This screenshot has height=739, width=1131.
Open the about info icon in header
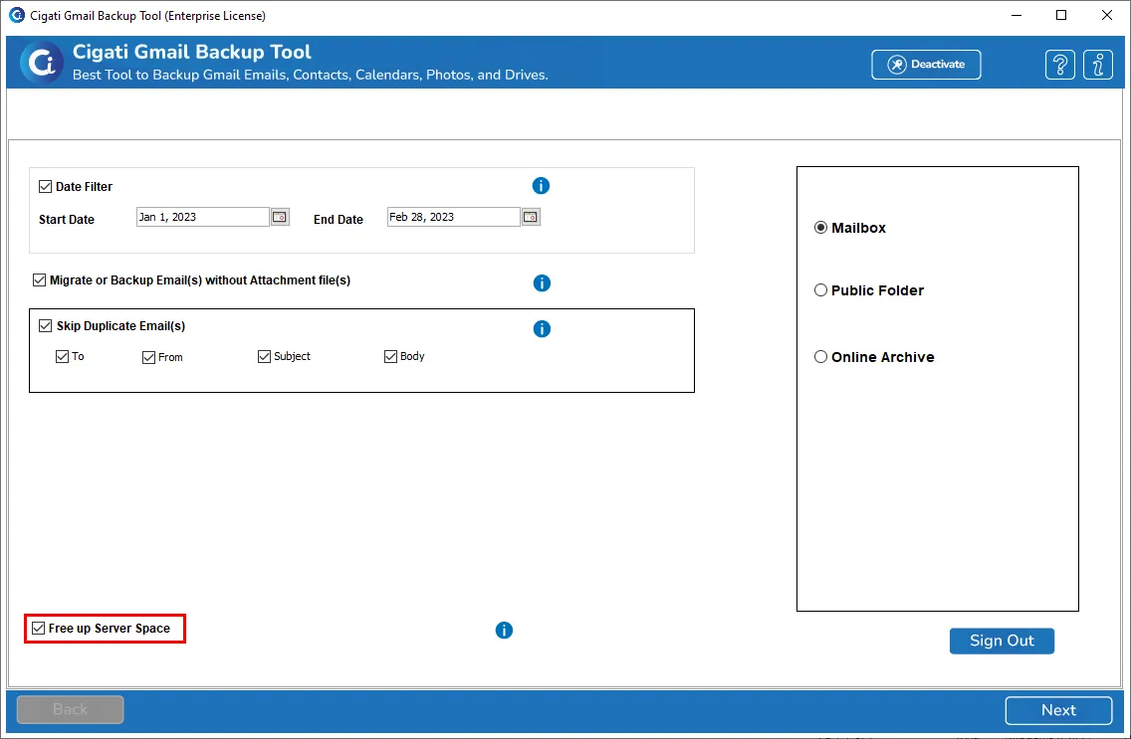[x=1098, y=65]
